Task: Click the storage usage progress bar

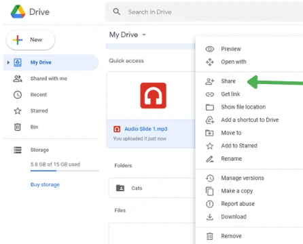Action: point(65,171)
